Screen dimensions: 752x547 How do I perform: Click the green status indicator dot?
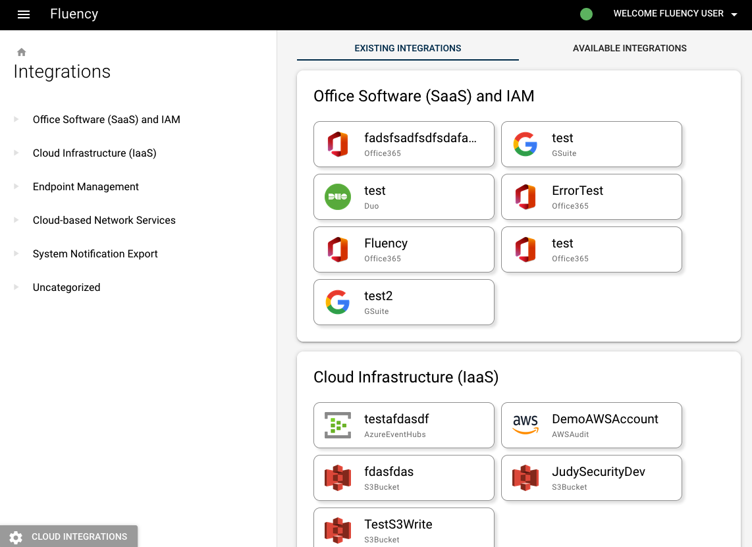click(x=586, y=14)
